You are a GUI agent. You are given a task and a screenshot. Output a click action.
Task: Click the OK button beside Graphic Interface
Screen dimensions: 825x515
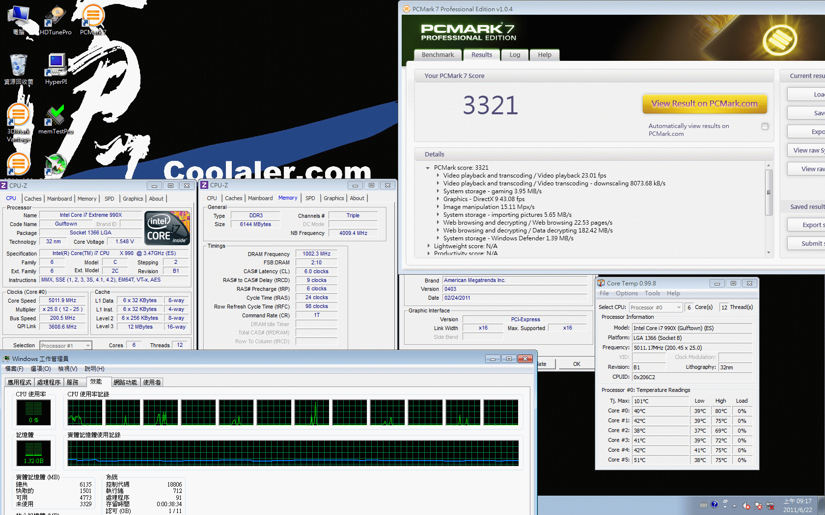click(x=577, y=364)
